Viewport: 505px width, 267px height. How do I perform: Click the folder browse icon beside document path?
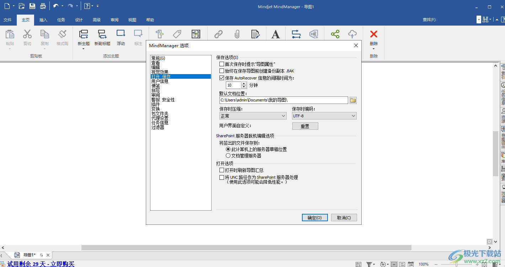tap(353, 100)
